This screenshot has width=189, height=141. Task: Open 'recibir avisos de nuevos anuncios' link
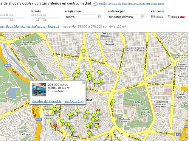point(132,4)
